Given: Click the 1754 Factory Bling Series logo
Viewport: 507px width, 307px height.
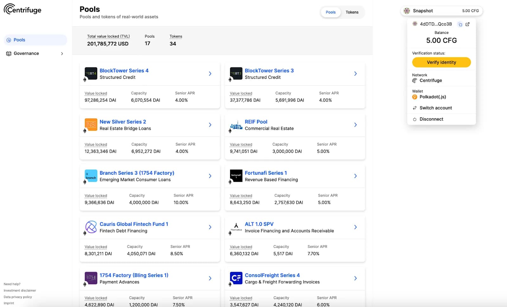Looking at the screenshot, I should 91,278.
